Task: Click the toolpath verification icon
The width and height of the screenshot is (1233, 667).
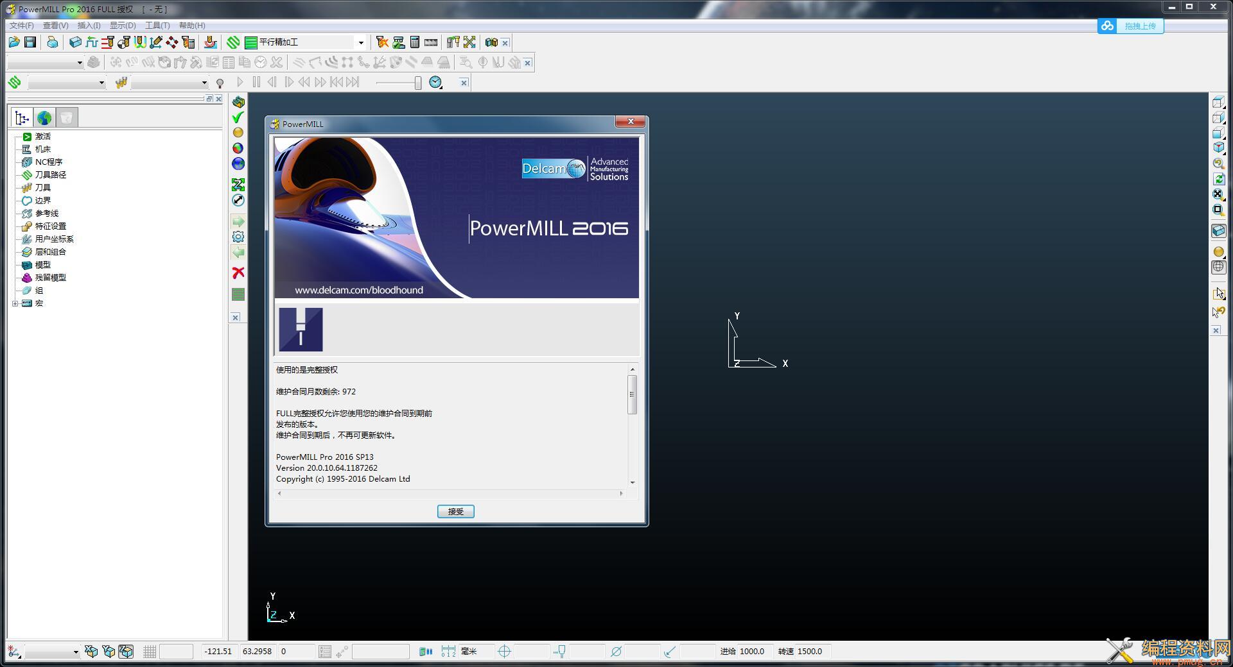Action: pos(399,42)
